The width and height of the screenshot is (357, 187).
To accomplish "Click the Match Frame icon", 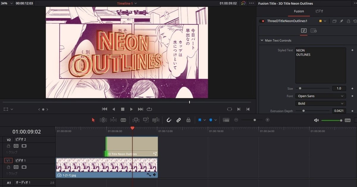I will [x=229, y=109].
